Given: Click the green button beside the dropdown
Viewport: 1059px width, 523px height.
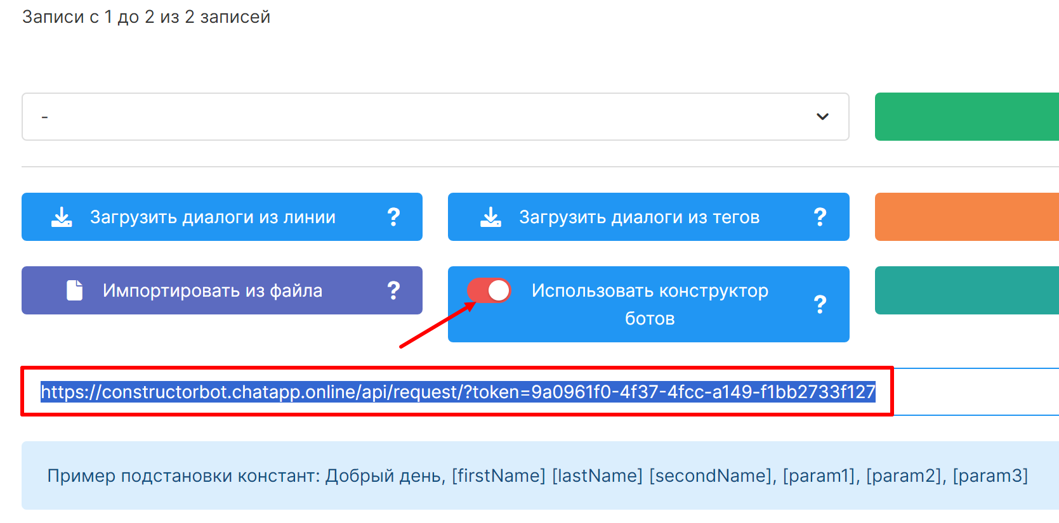Looking at the screenshot, I should [x=966, y=117].
